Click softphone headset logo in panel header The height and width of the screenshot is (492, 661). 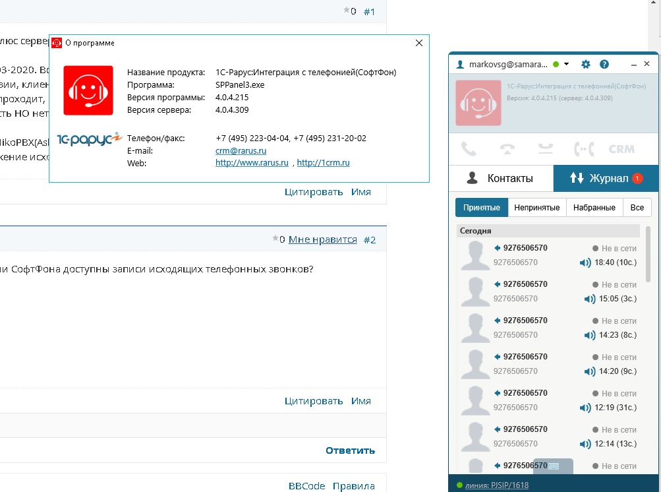(x=478, y=102)
